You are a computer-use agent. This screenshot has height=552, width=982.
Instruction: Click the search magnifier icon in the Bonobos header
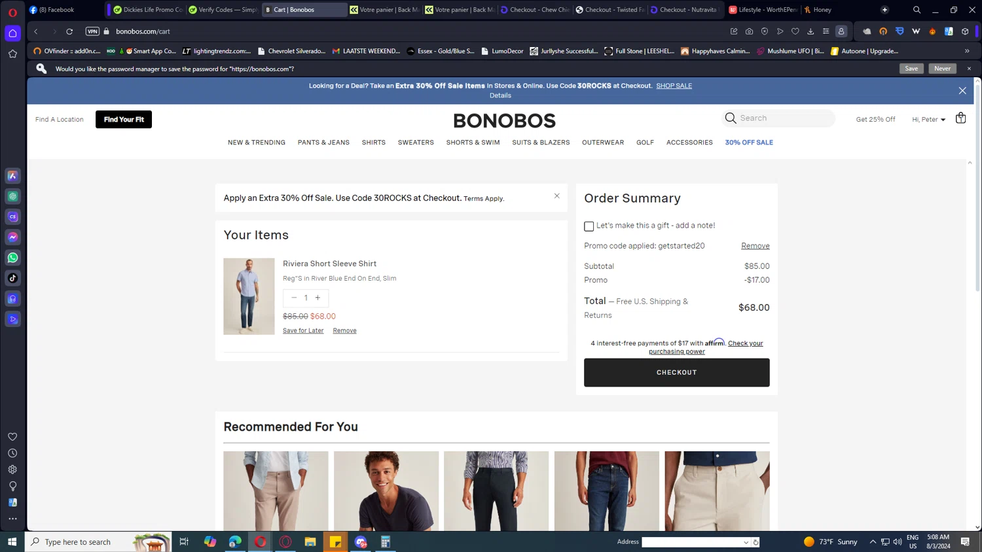pyautogui.click(x=731, y=118)
